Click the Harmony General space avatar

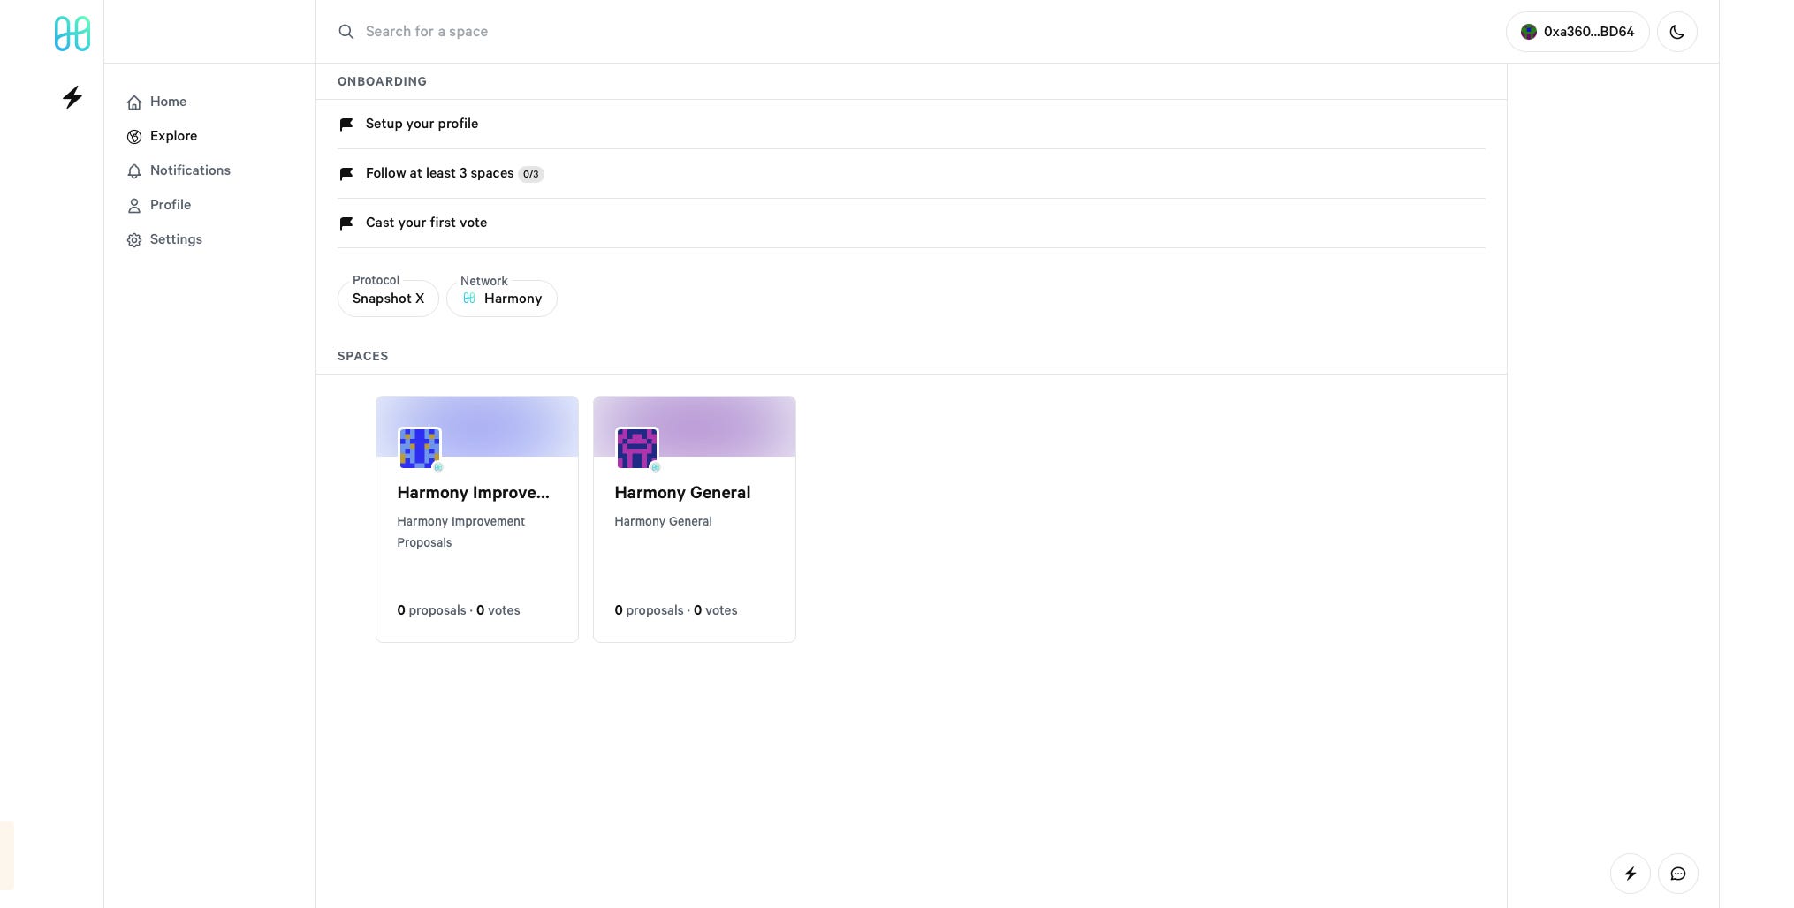tap(637, 449)
